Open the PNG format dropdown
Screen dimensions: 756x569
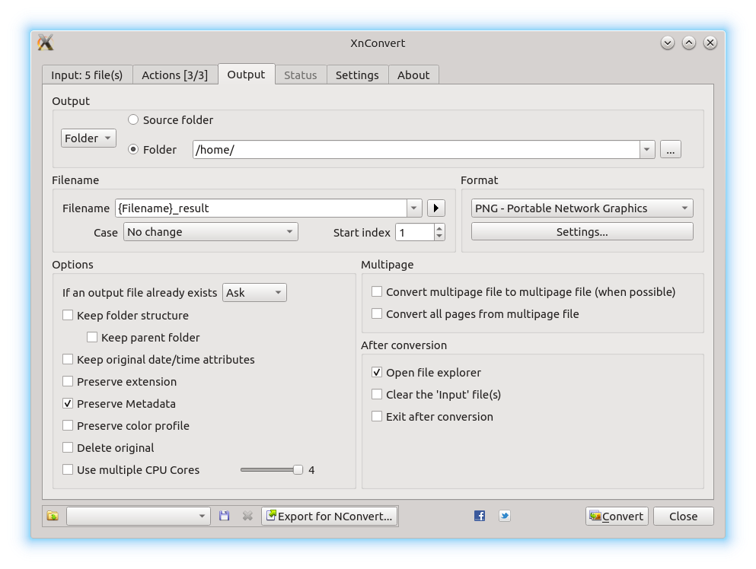[x=582, y=208]
